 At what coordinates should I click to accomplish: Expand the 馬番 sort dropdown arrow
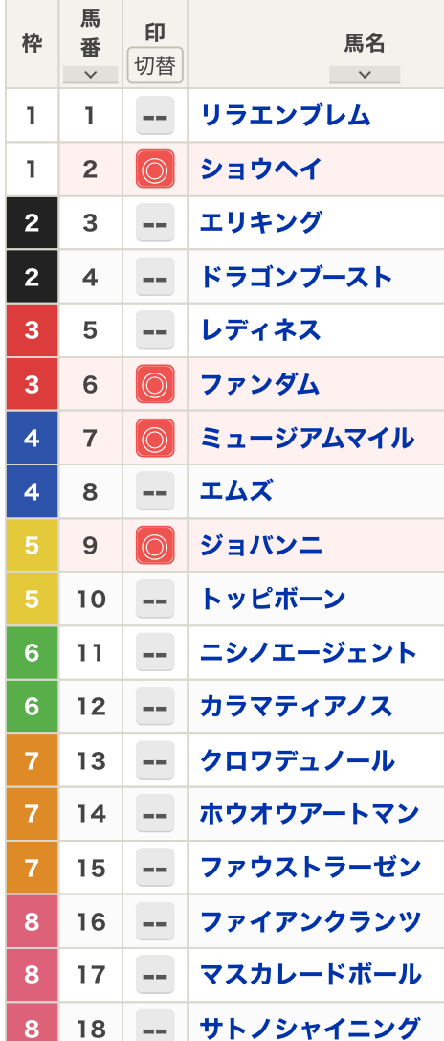click(90, 75)
